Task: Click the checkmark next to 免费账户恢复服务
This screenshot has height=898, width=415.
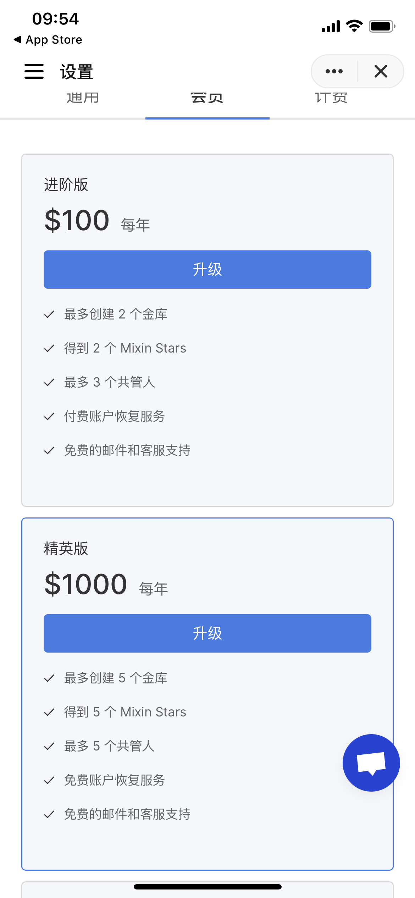Action: pos(49,780)
